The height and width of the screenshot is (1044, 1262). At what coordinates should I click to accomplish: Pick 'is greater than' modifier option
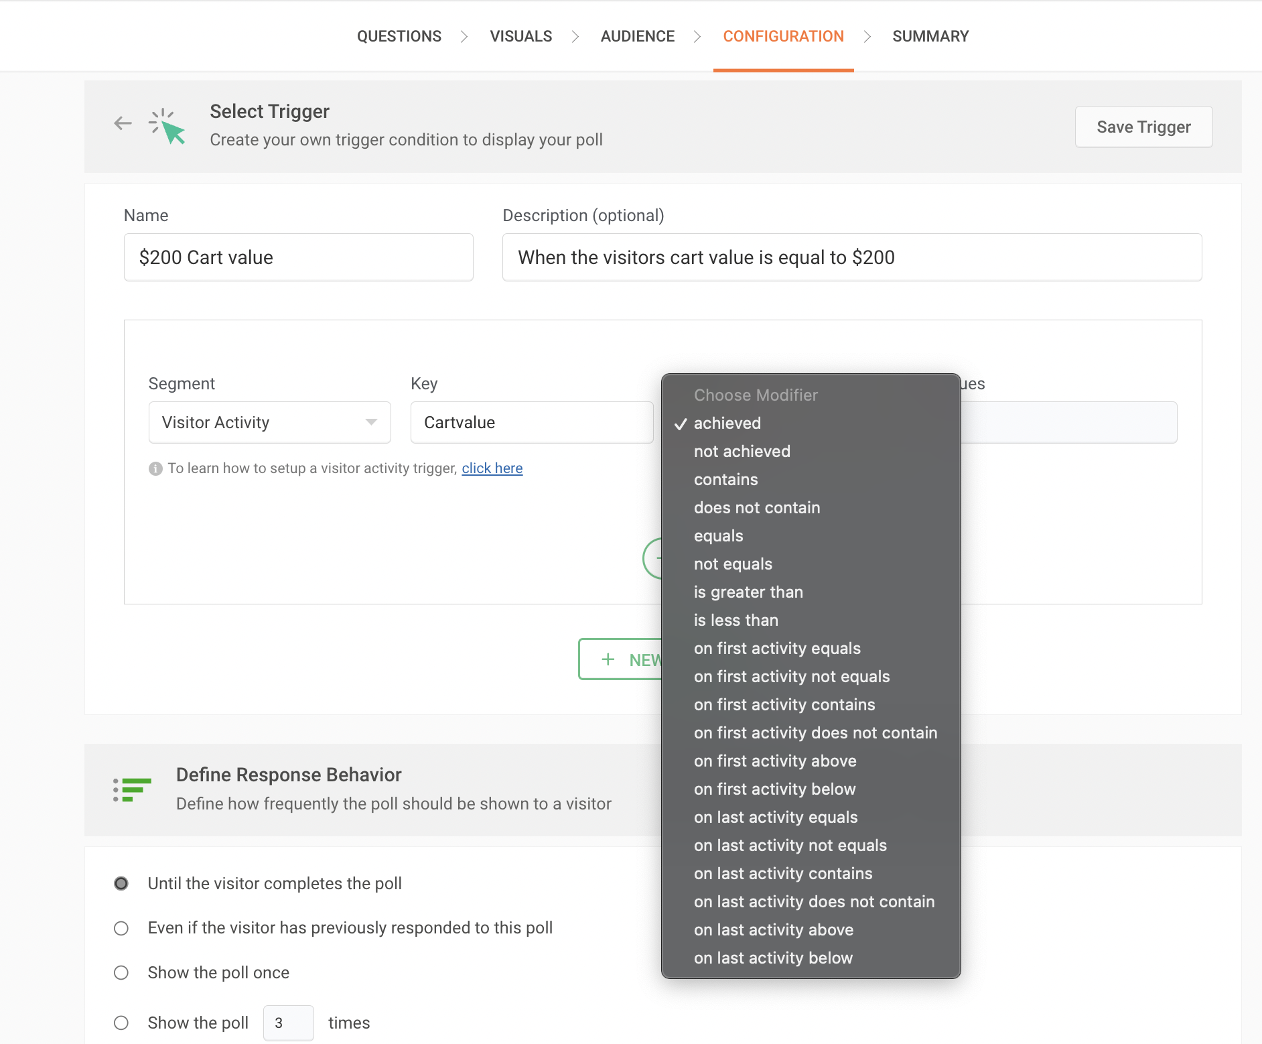click(x=748, y=592)
